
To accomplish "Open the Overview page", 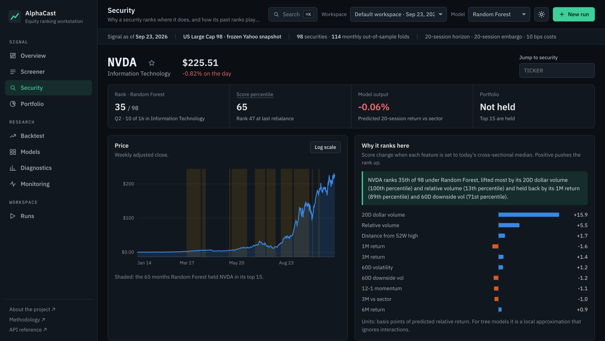I will 48,56.
